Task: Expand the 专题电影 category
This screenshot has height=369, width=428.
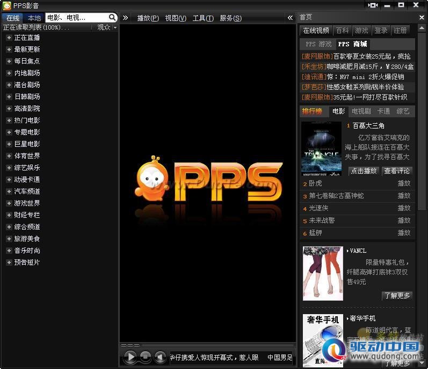Action: click(x=9, y=132)
